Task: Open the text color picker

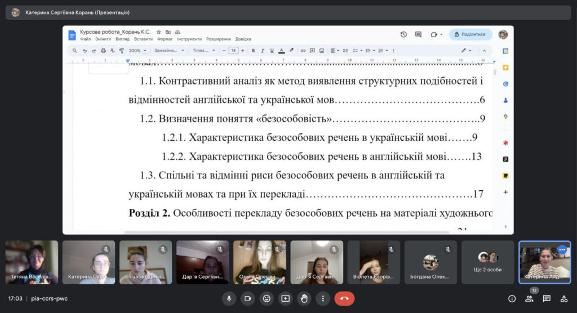Action: pos(281,51)
